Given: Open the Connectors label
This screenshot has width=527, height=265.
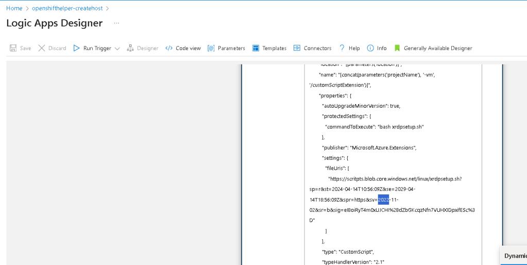Looking at the screenshot, I should pyautogui.click(x=318, y=48).
